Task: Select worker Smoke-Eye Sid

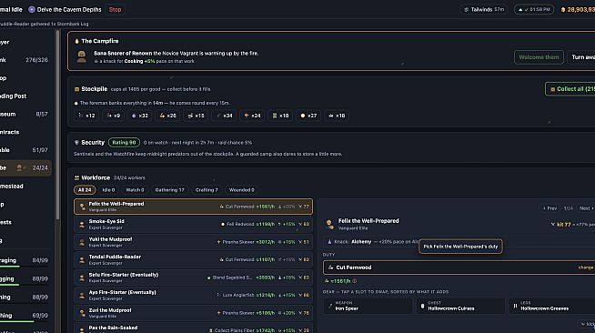Action: (x=193, y=224)
